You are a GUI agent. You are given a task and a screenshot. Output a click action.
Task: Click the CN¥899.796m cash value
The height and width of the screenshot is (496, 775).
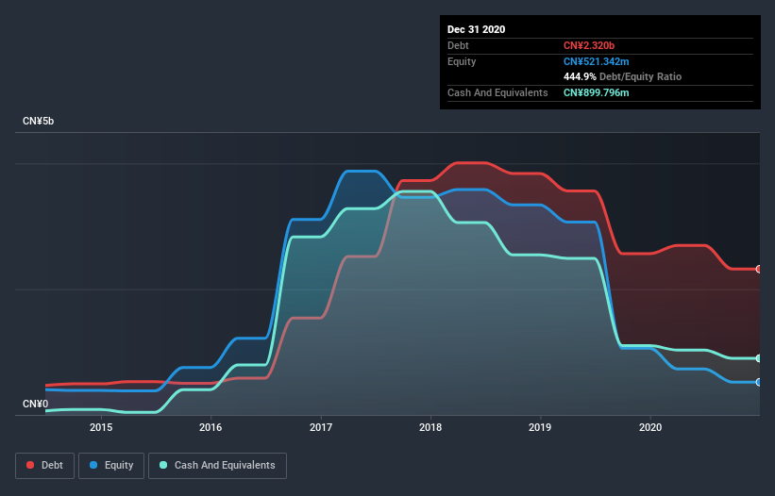[596, 92]
